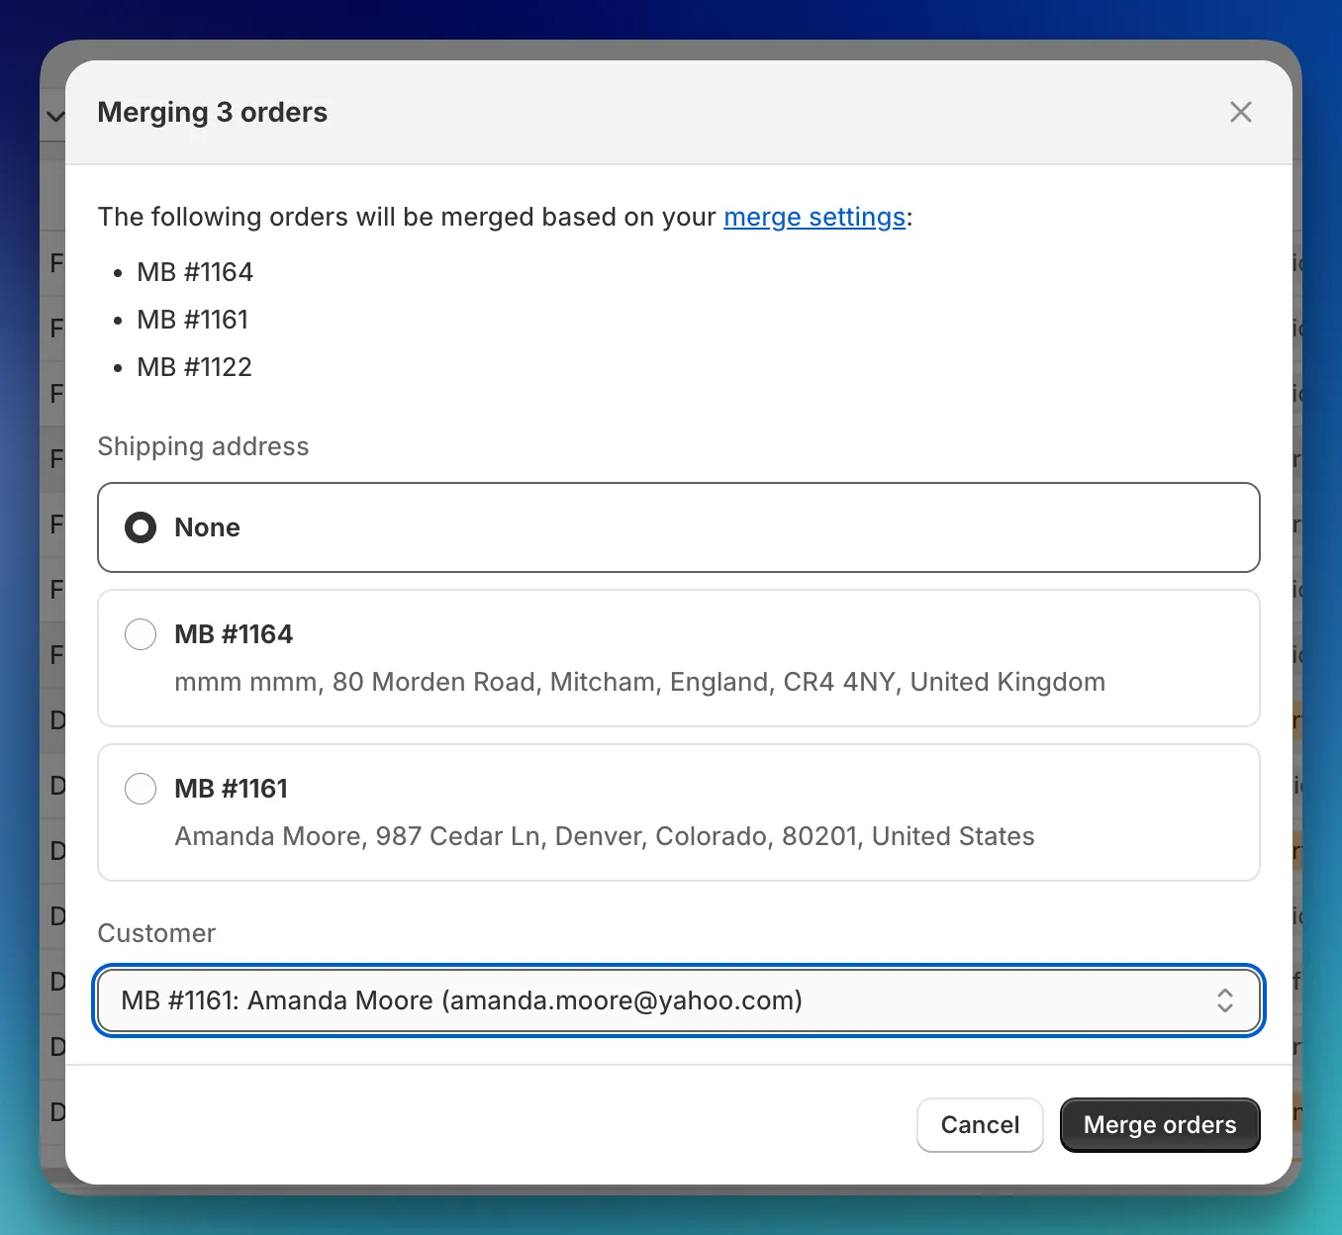
Task: Click the column sort chevron behind the dialog
Action: tap(54, 116)
